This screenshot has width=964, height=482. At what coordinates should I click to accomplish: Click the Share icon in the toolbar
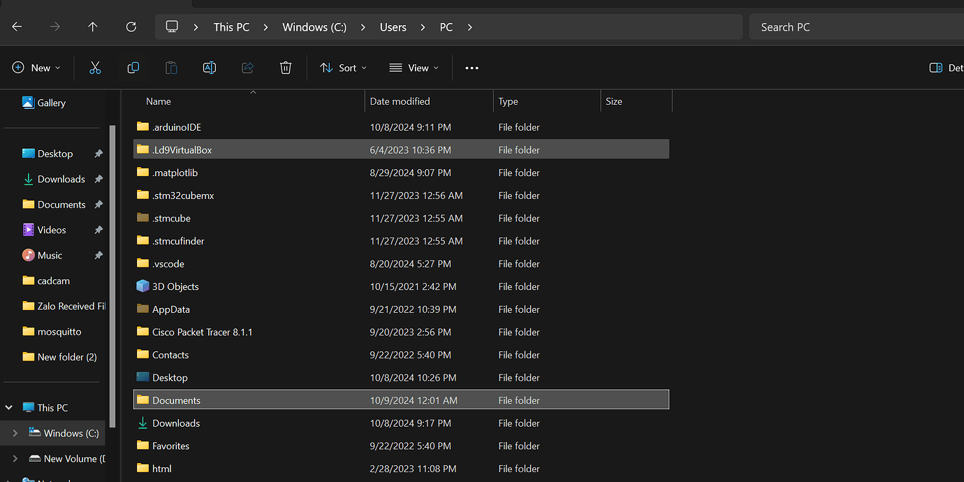coord(247,67)
